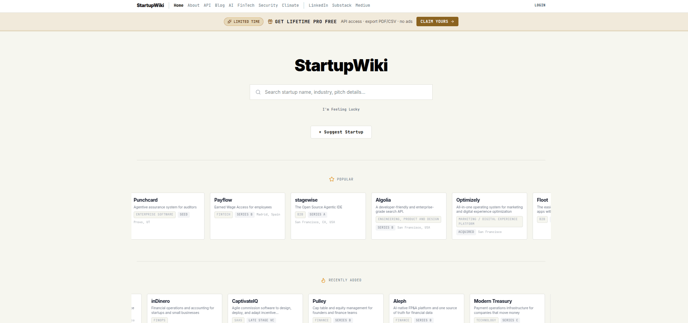This screenshot has width=688, height=323.
Task: Select the FinTech category link
Action: [x=246, y=5]
